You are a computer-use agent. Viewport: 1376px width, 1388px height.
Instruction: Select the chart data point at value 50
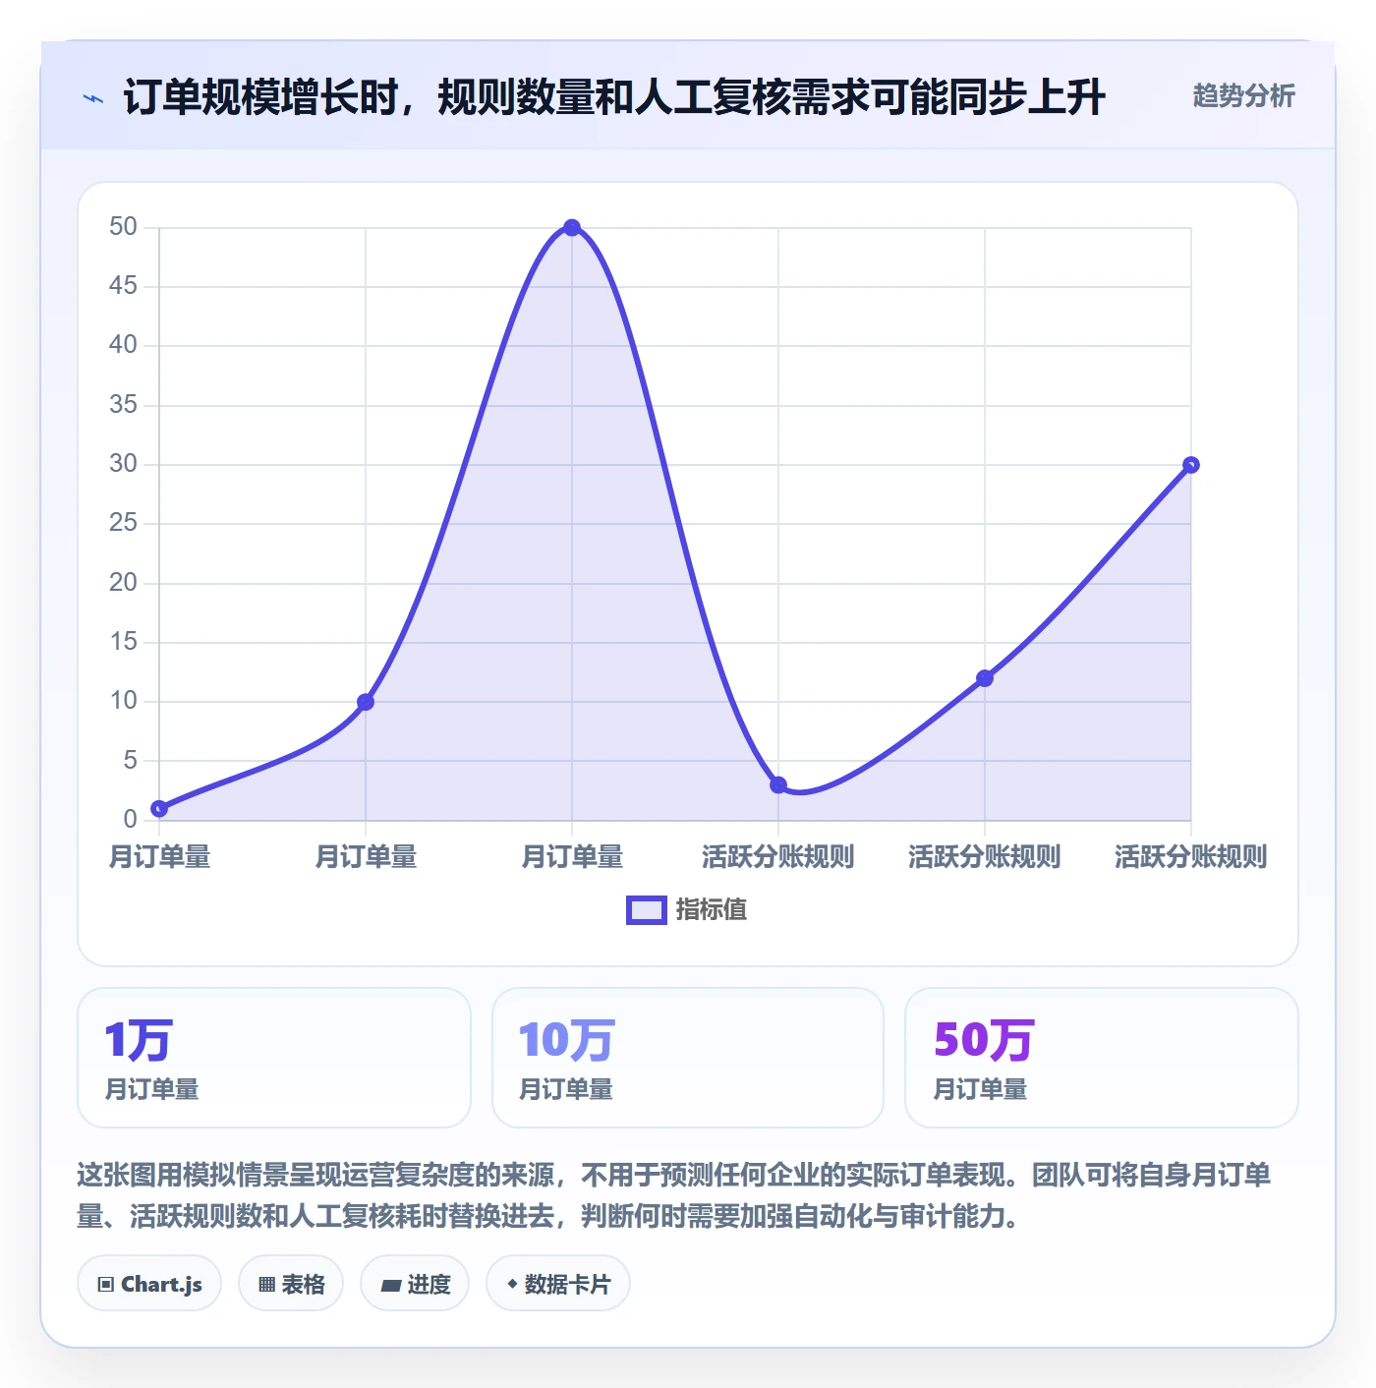(572, 228)
